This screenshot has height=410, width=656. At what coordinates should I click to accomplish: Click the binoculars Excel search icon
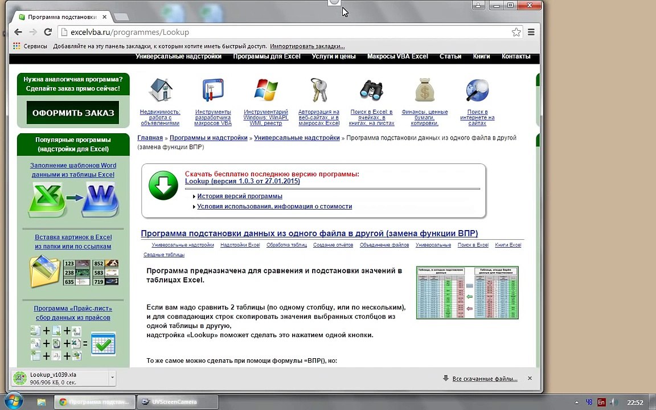(371, 89)
